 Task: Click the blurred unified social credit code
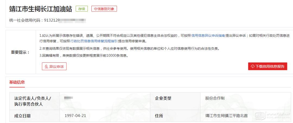(x=72, y=20)
